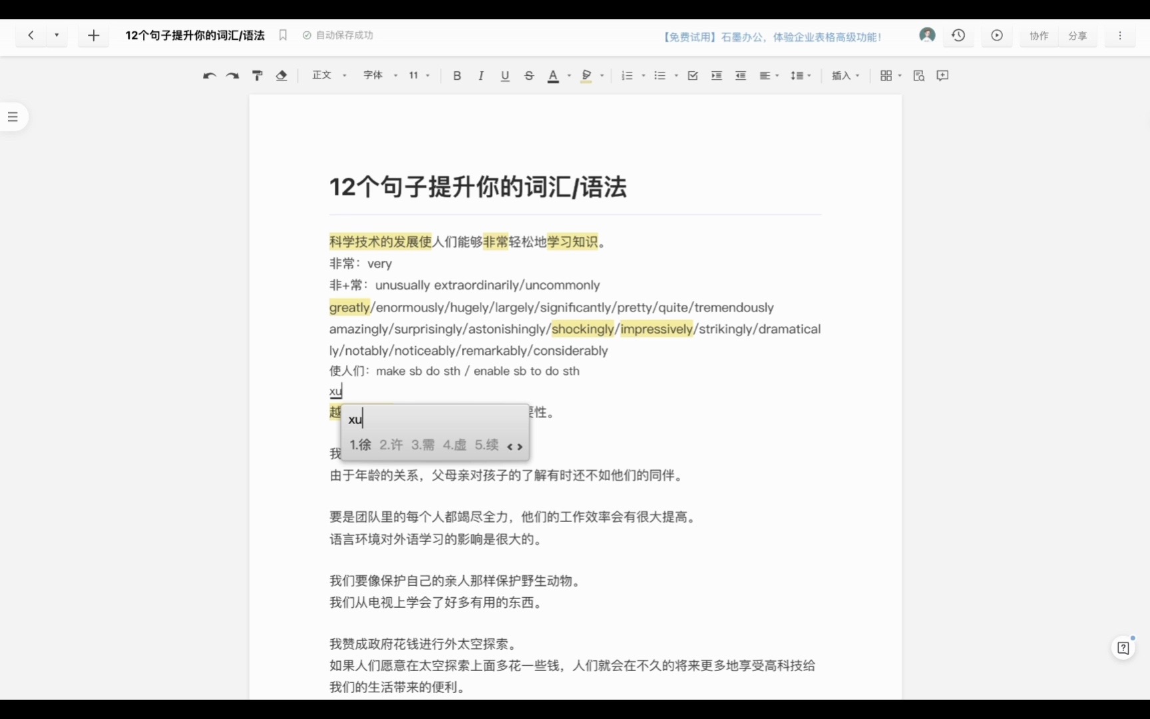Screen dimensions: 1150x719
Task: Insert a checkbox task list
Action: [x=693, y=76]
